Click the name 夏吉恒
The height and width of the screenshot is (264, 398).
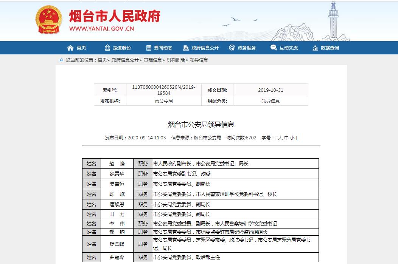point(117,184)
